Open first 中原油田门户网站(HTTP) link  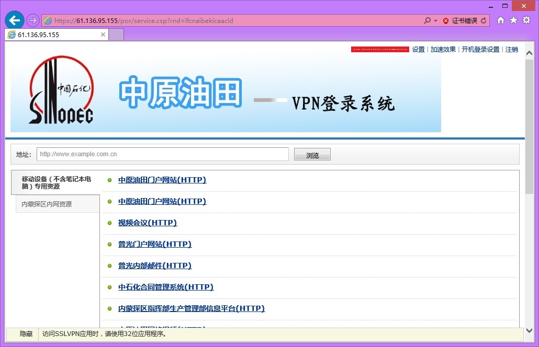[162, 180]
